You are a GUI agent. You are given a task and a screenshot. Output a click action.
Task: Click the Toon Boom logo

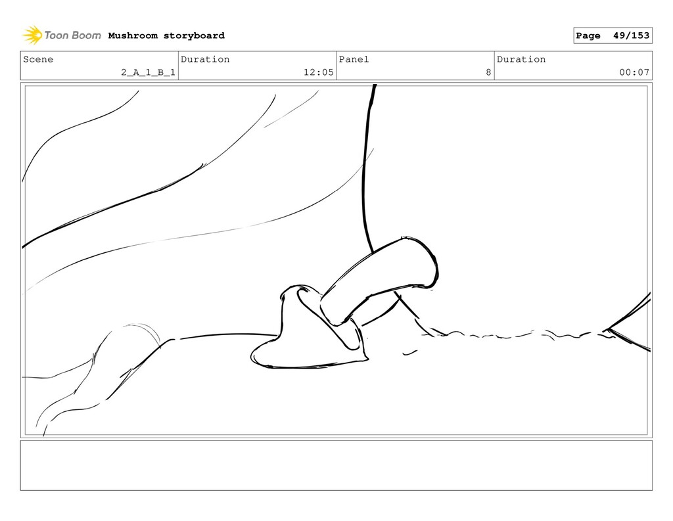[62, 35]
